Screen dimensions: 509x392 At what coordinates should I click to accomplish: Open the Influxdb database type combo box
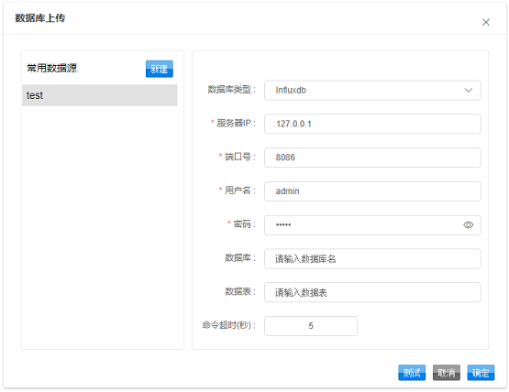tap(372, 90)
